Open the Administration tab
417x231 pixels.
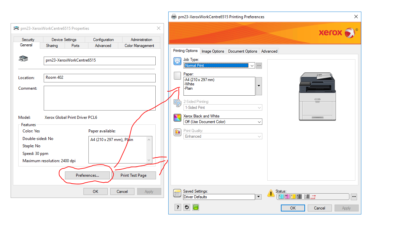141,40
